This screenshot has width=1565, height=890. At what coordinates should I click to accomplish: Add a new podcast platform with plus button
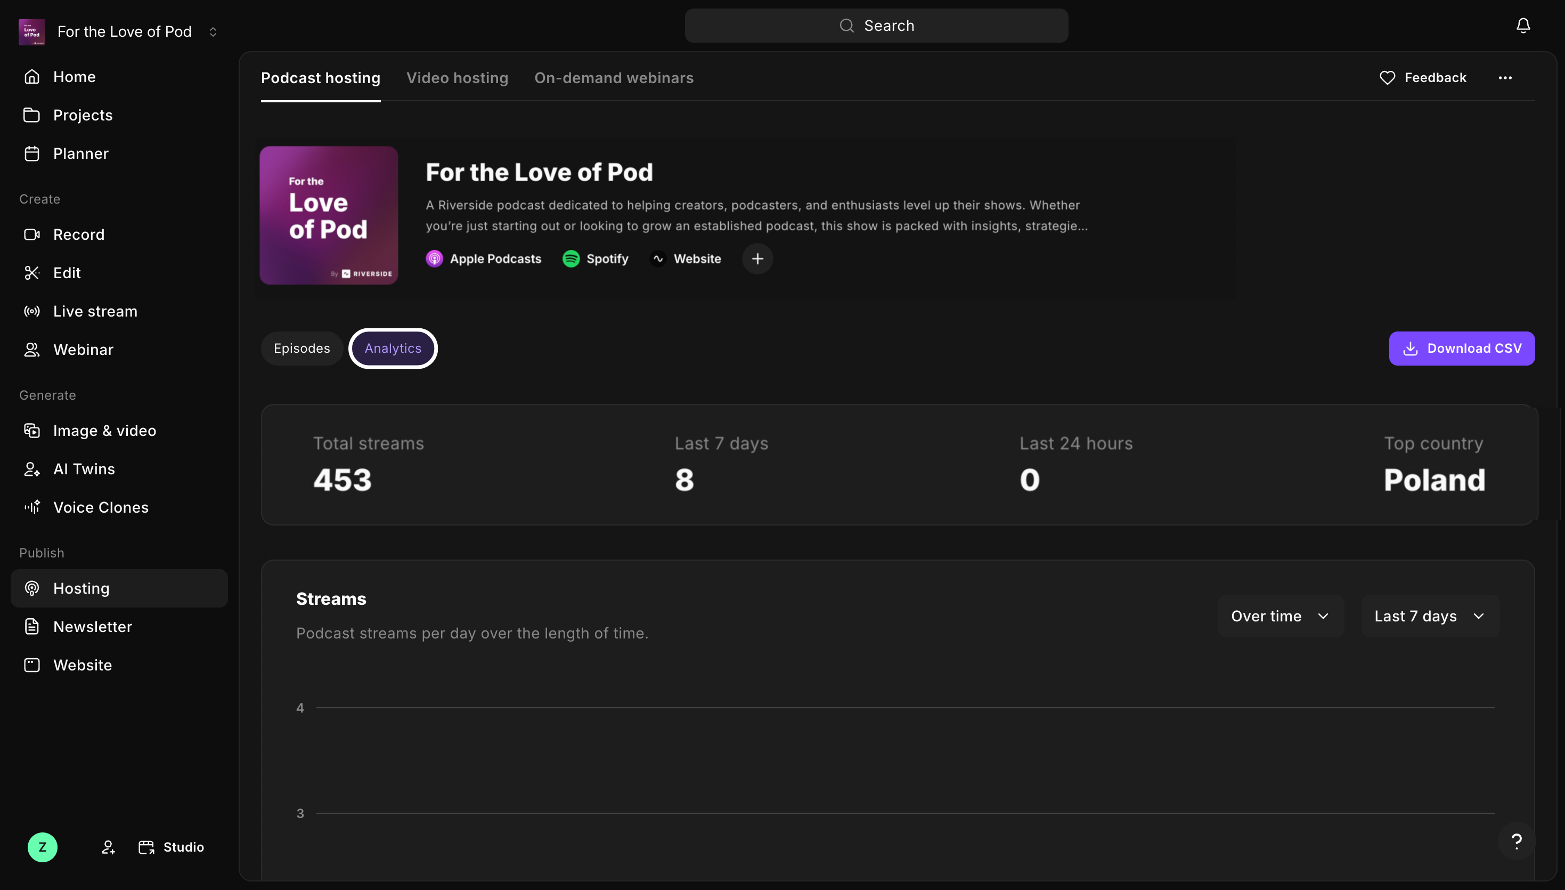point(757,259)
